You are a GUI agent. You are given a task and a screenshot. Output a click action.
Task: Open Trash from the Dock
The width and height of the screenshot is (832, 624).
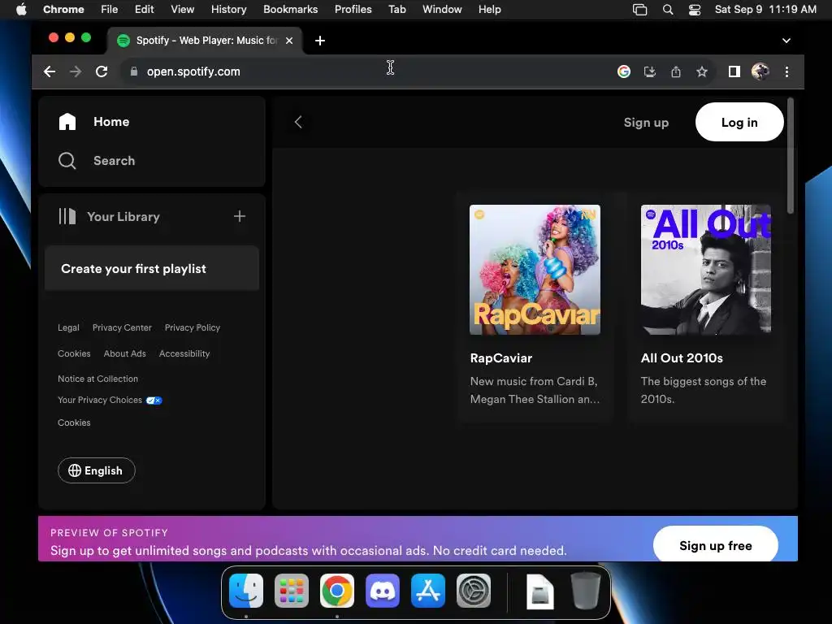coord(586,591)
